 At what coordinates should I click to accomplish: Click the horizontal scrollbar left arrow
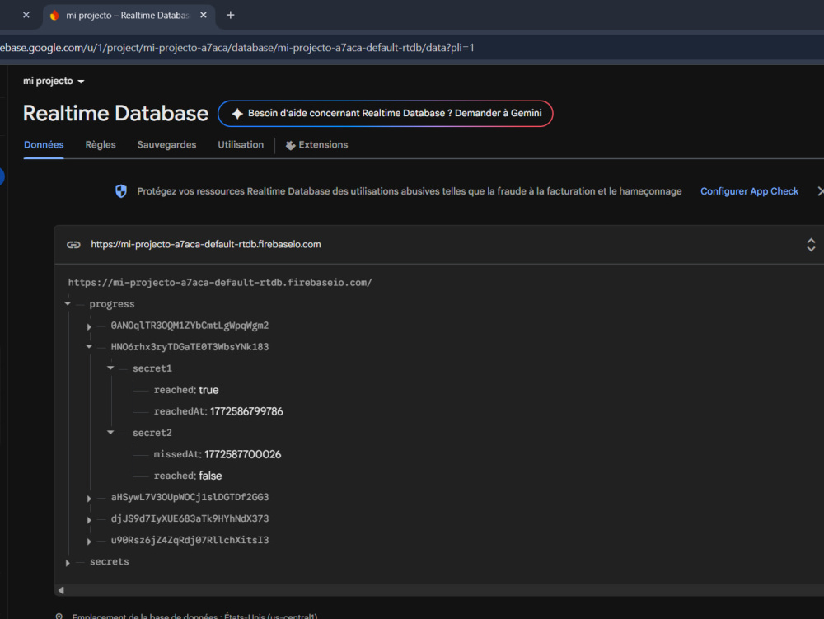[61, 590]
